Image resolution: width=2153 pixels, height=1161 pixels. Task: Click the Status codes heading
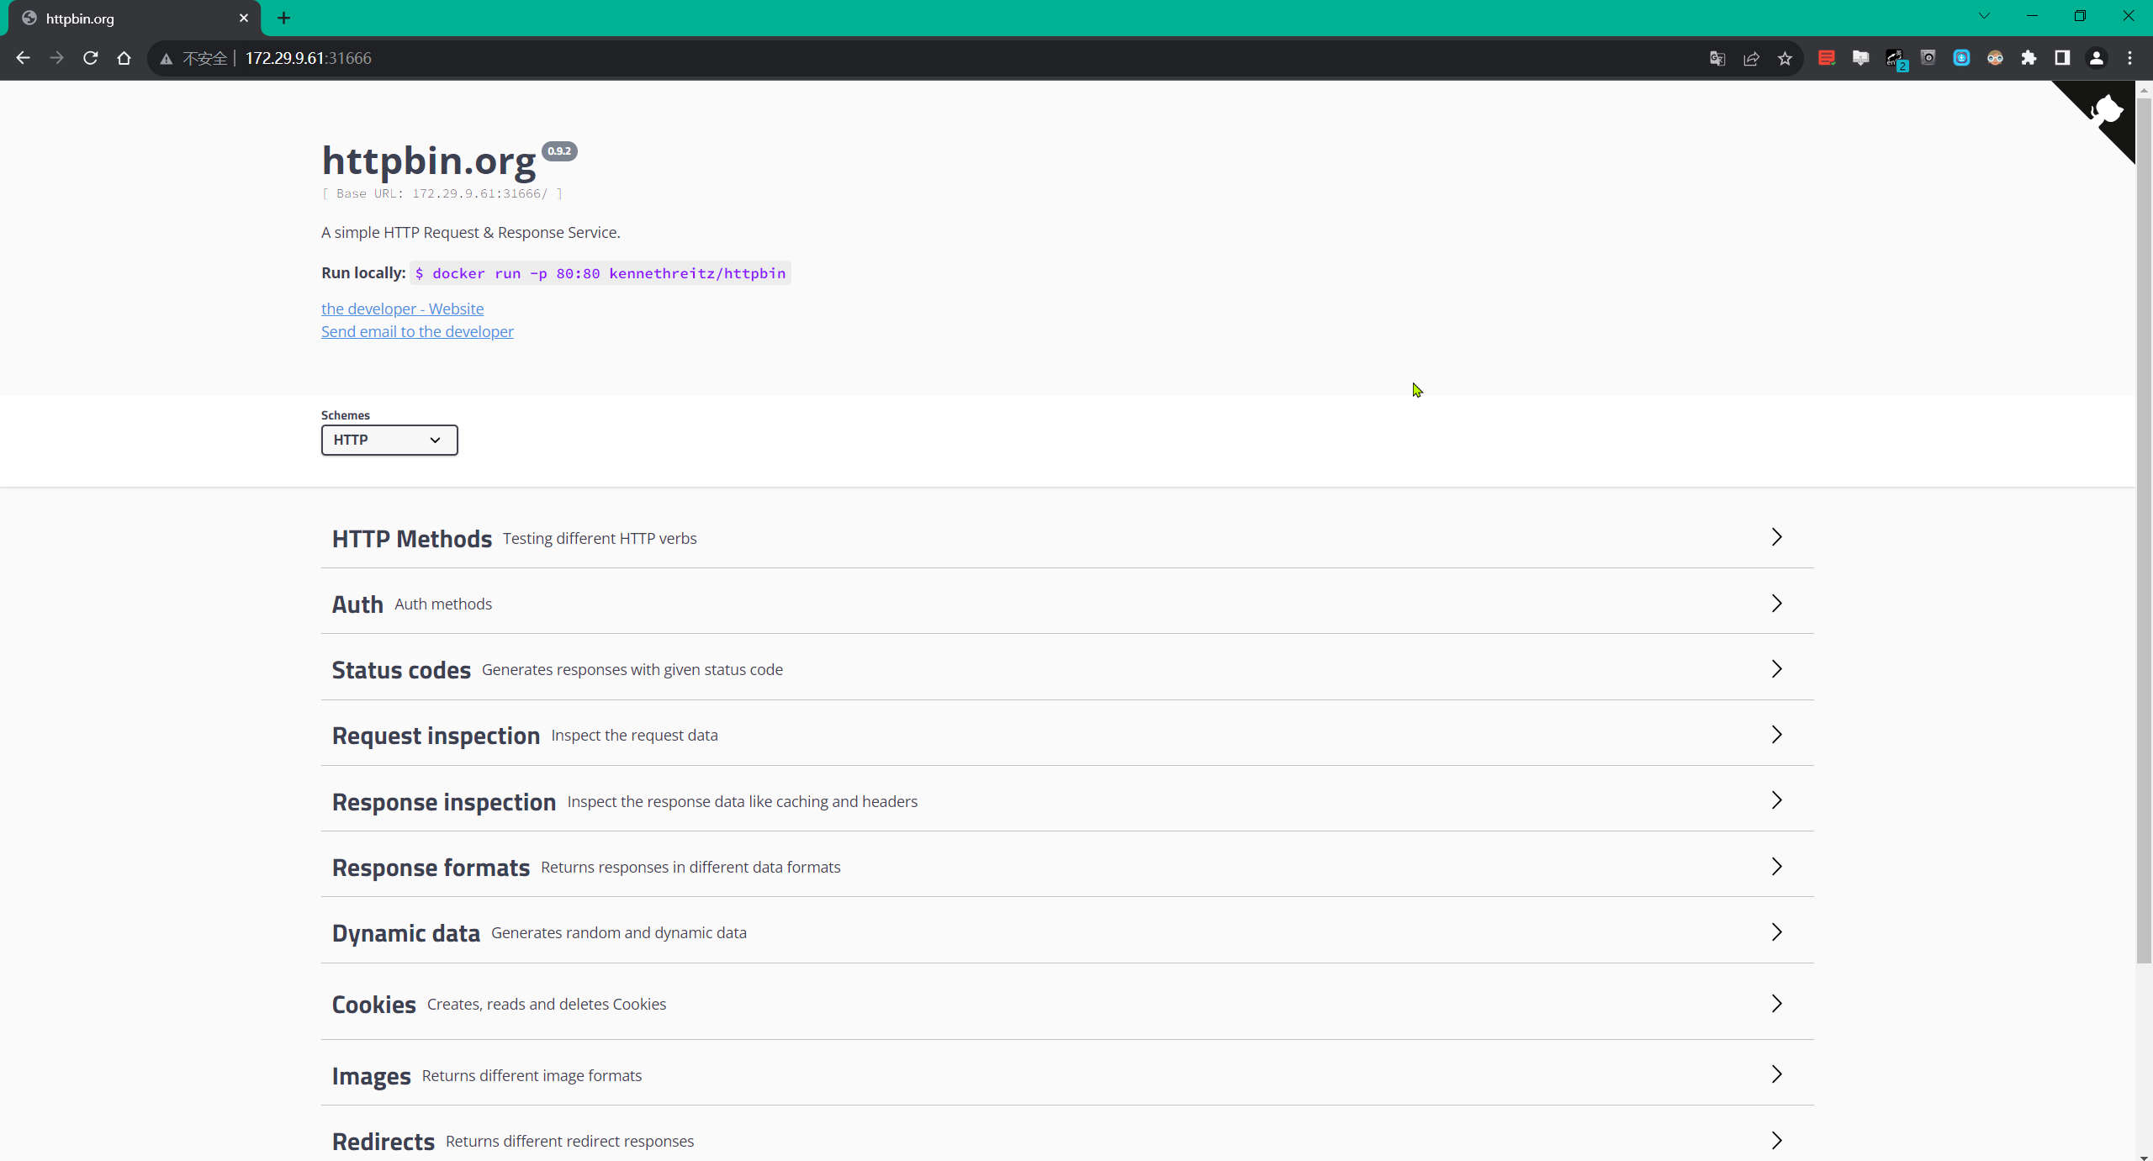(401, 670)
